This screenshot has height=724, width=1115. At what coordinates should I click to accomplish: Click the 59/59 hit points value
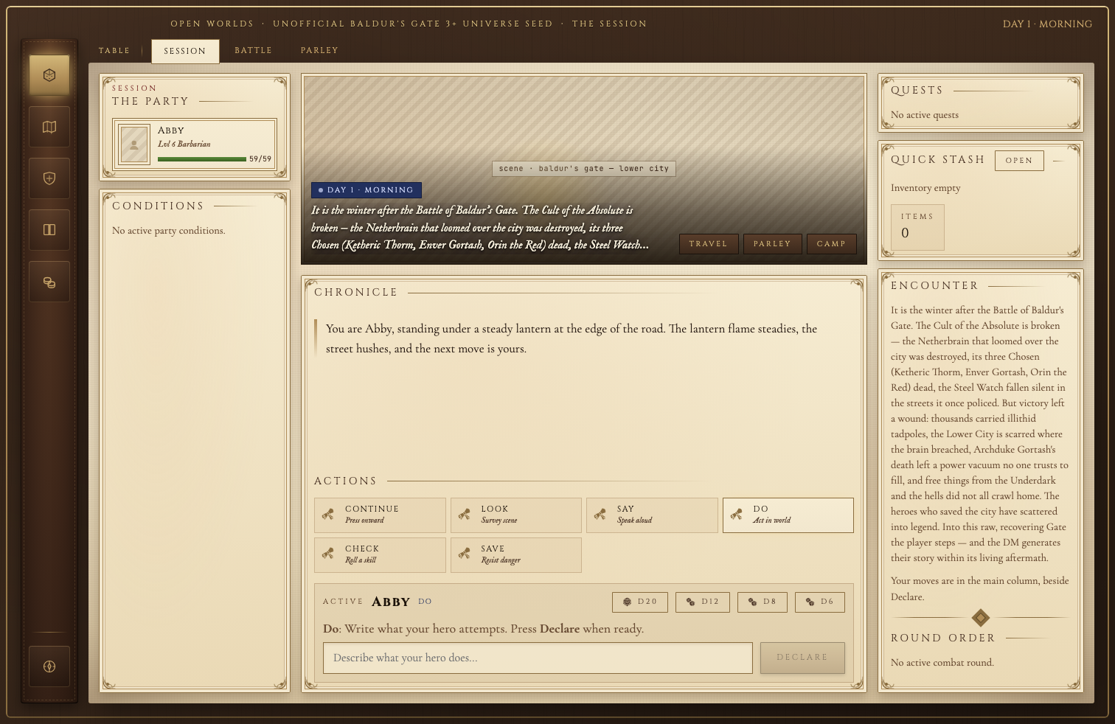[260, 159]
